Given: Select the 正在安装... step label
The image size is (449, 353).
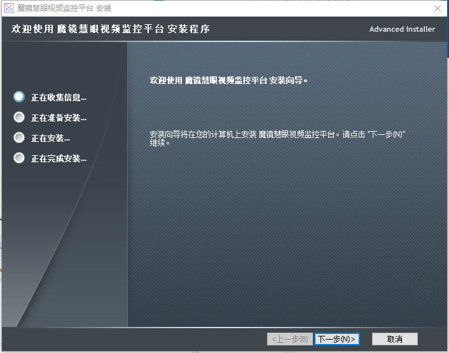Looking at the screenshot, I should (50, 138).
